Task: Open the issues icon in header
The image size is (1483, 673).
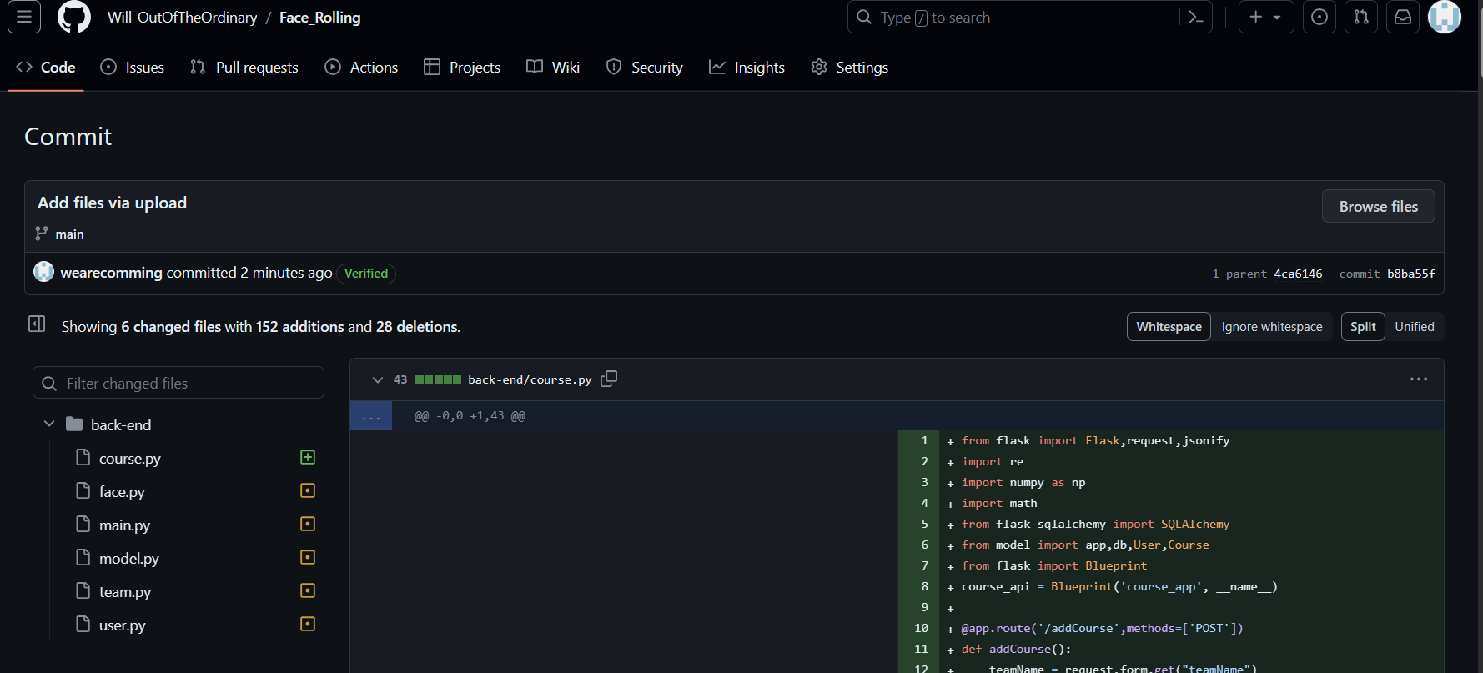Action: [x=1319, y=18]
